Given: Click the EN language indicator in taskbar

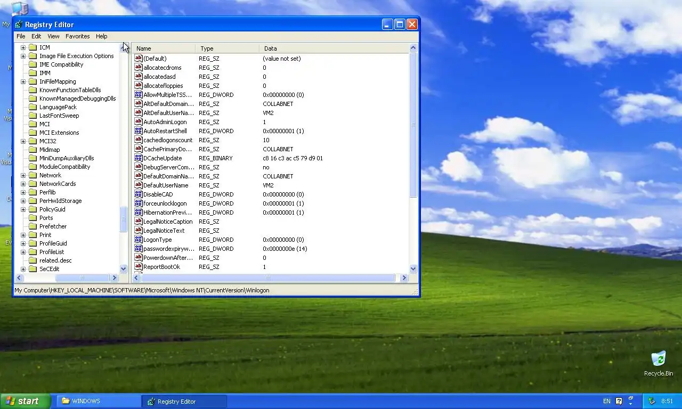Looking at the screenshot, I should click(607, 401).
